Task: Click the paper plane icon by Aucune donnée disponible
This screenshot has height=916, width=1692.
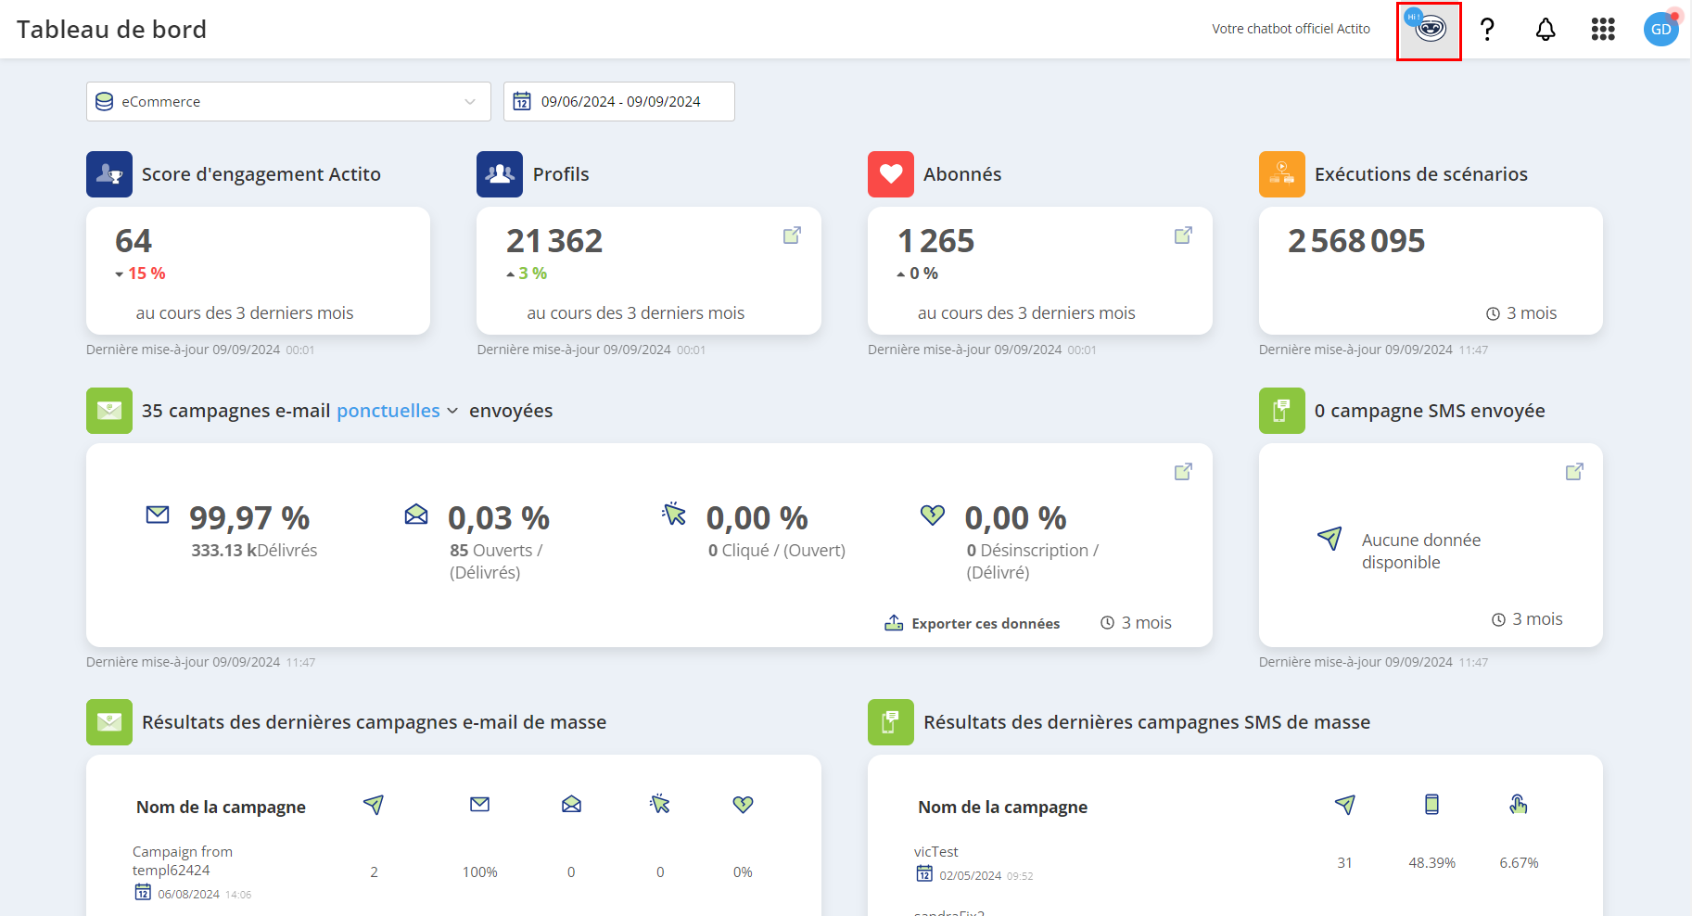Action: click(x=1329, y=539)
